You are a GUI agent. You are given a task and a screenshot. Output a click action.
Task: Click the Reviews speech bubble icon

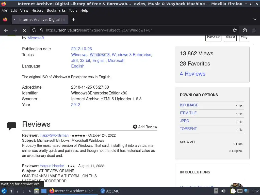click(x=12, y=126)
